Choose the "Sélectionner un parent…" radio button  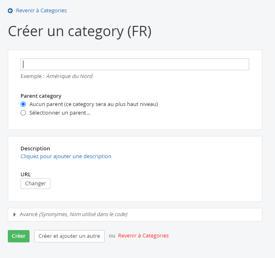(23, 113)
